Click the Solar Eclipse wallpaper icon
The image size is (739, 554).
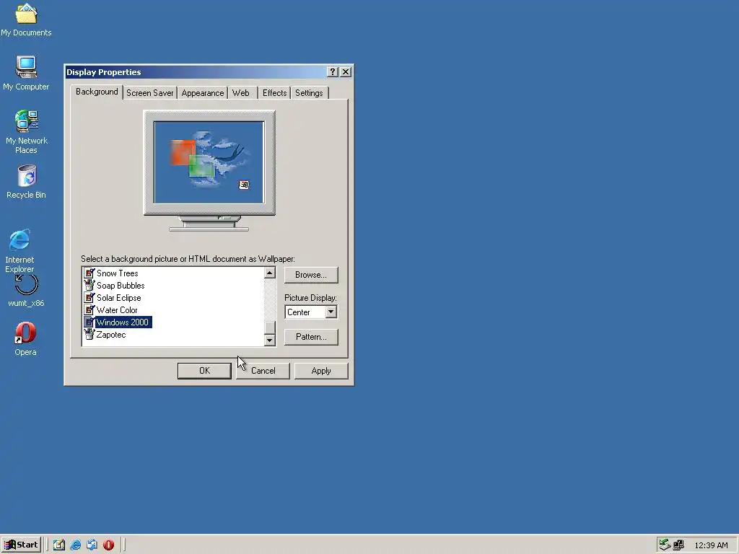coord(89,297)
